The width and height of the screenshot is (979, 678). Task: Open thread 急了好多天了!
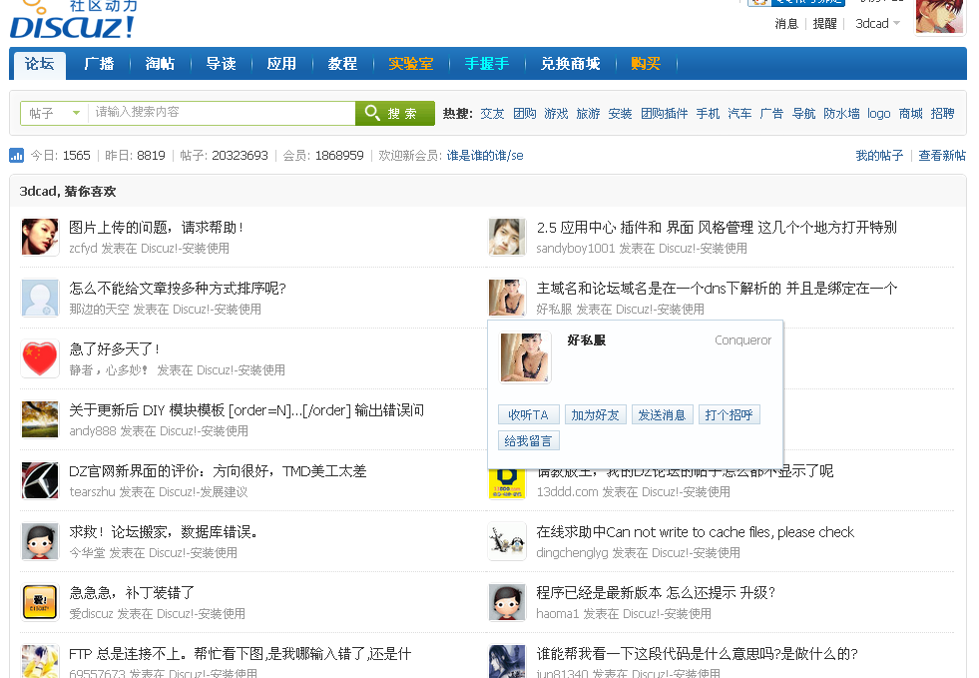pos(114,348)
